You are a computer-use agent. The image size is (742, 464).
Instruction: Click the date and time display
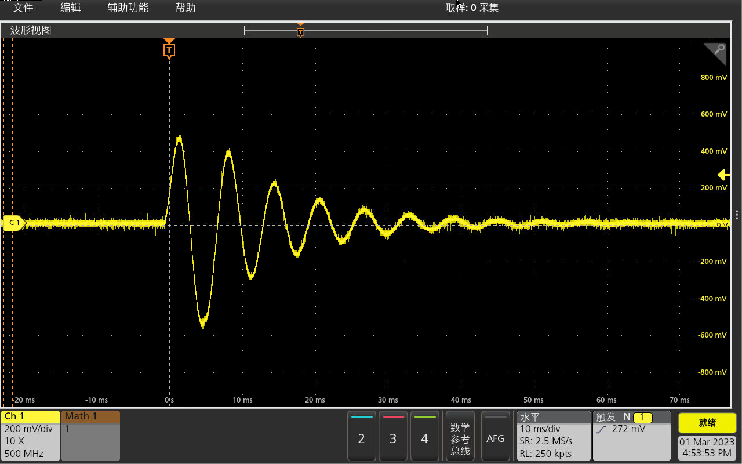(x=707, y=447)
